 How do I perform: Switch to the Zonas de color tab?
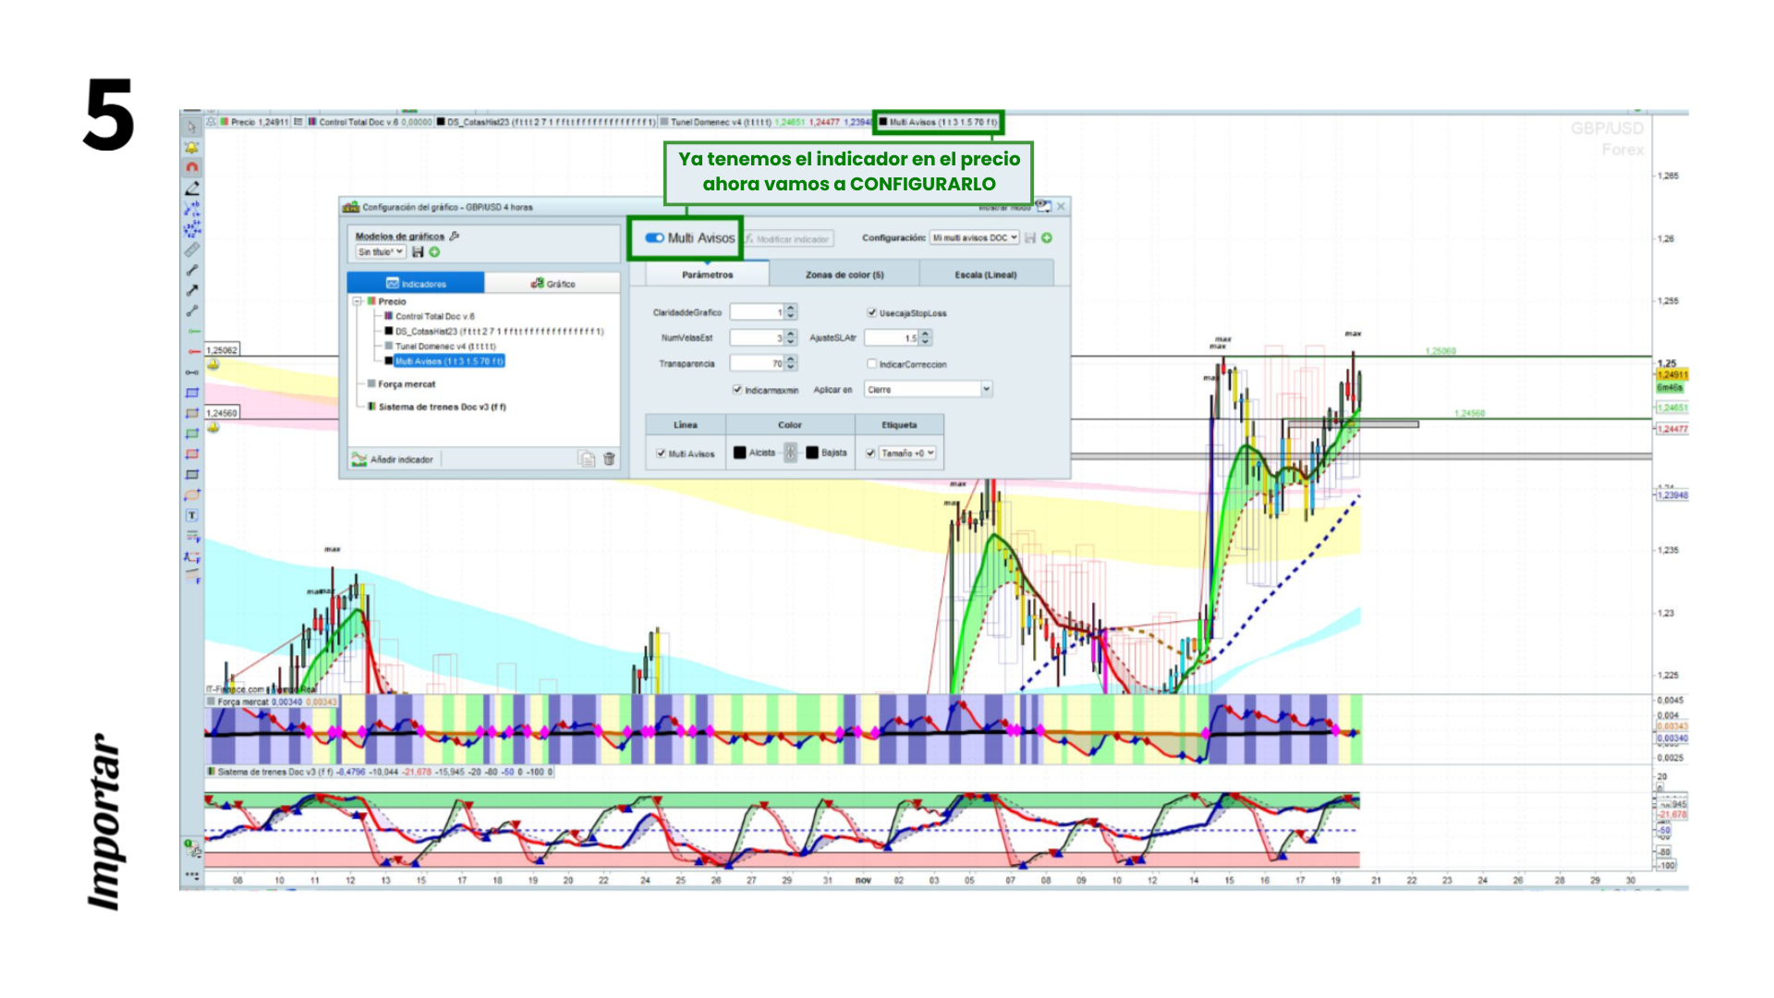844,274
